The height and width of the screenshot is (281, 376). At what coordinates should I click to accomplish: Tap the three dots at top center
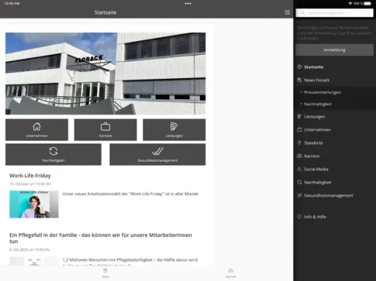click(188, 4)
